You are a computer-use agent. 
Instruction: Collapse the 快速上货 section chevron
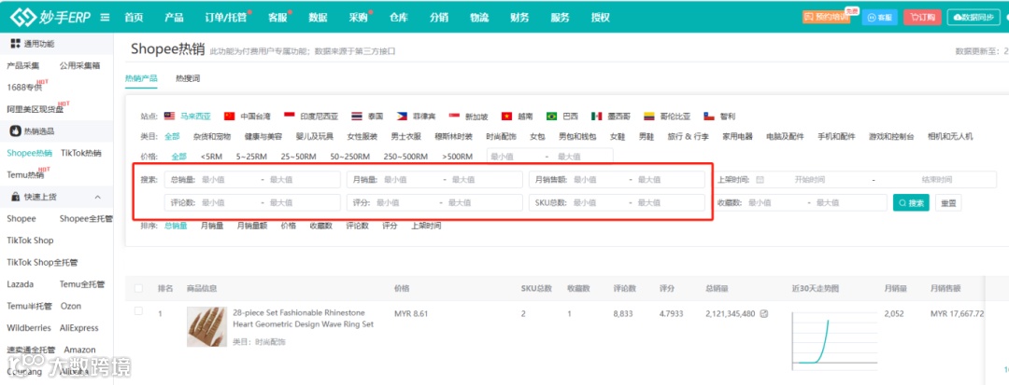[98, 197]
